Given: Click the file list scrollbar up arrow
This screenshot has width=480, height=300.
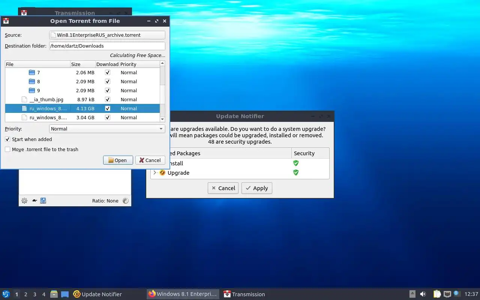Looking at the screenshot, I should click(x=162, y=64).
